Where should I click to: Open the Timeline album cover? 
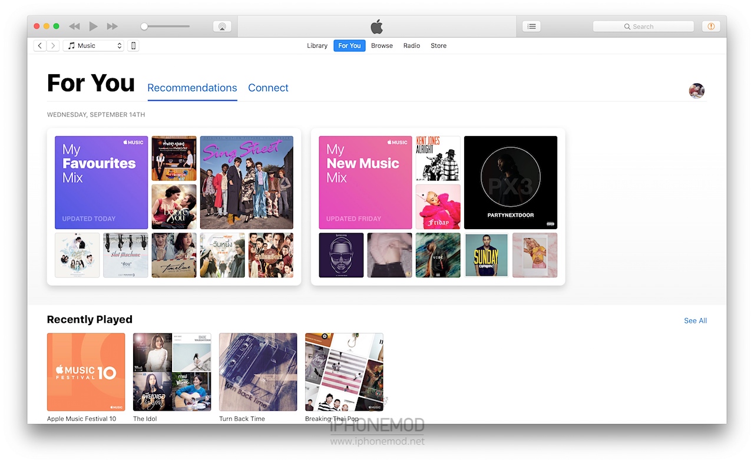pyautogui.click(x=174, y=255)
